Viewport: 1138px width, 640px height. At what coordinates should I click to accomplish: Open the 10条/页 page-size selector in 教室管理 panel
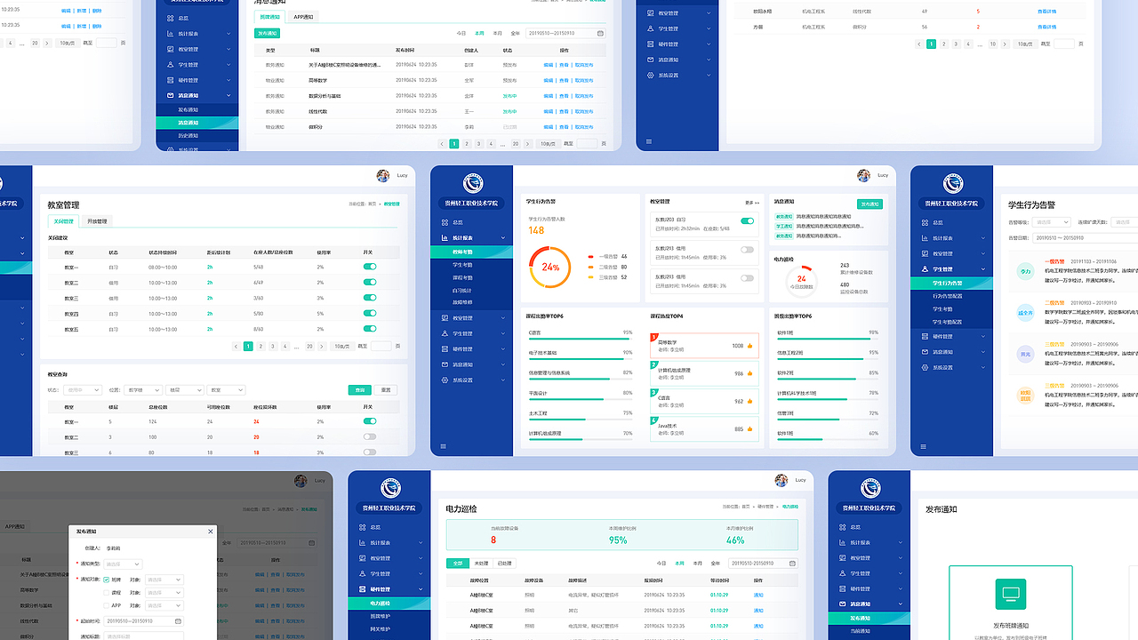click(342, 346)
